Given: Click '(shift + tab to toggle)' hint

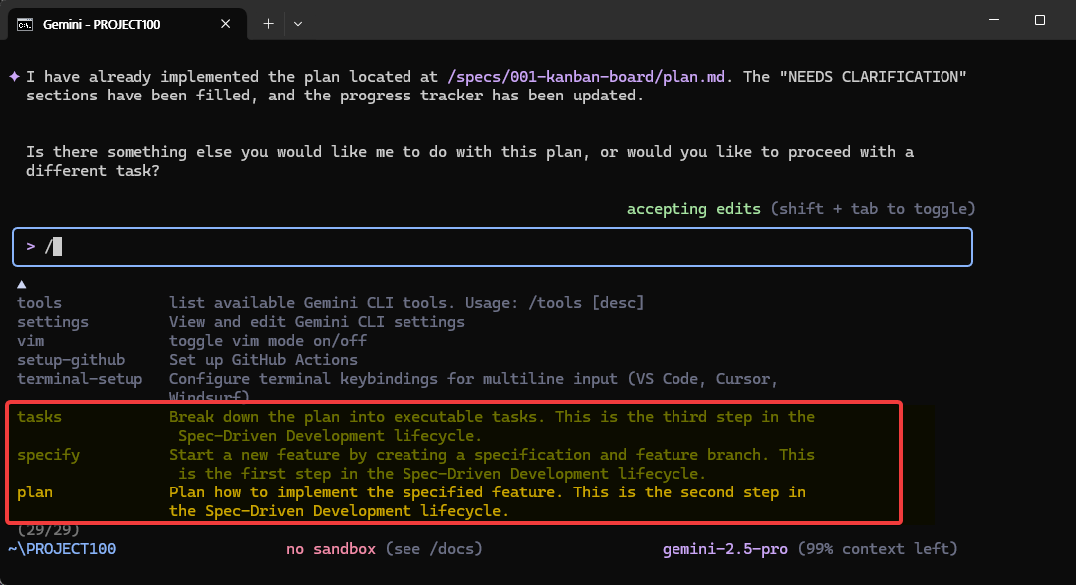Looking at the screenshot, I should (872, 208).
